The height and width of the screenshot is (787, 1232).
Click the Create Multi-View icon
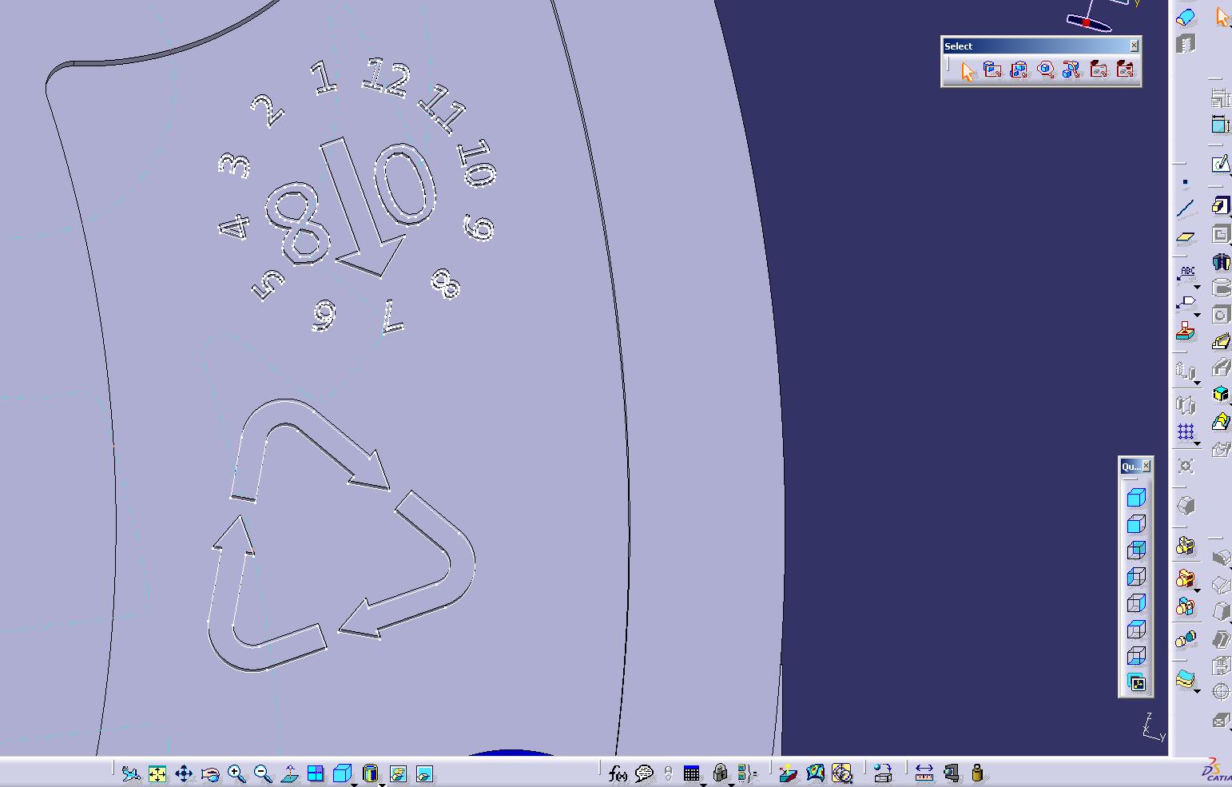tap(316, 773)
